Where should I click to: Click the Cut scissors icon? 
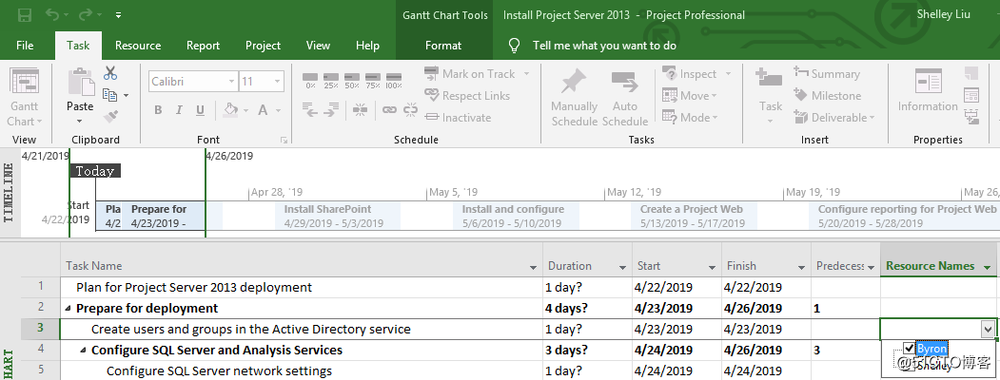point(110,74)
